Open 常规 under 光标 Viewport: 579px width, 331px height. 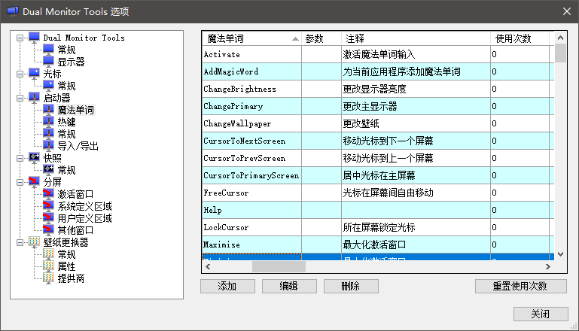click(x=66, y=86)
